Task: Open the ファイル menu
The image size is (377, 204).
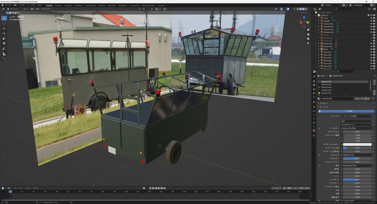Action: tap(8, 5)
